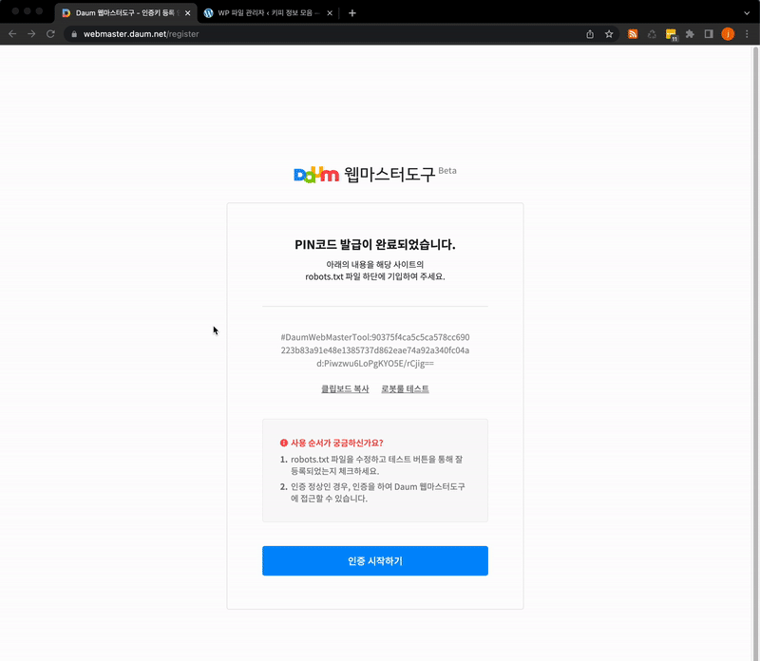Click the 로봇룰 테스트 link
Screen dimensions: 760x661
tap(406, 388)
